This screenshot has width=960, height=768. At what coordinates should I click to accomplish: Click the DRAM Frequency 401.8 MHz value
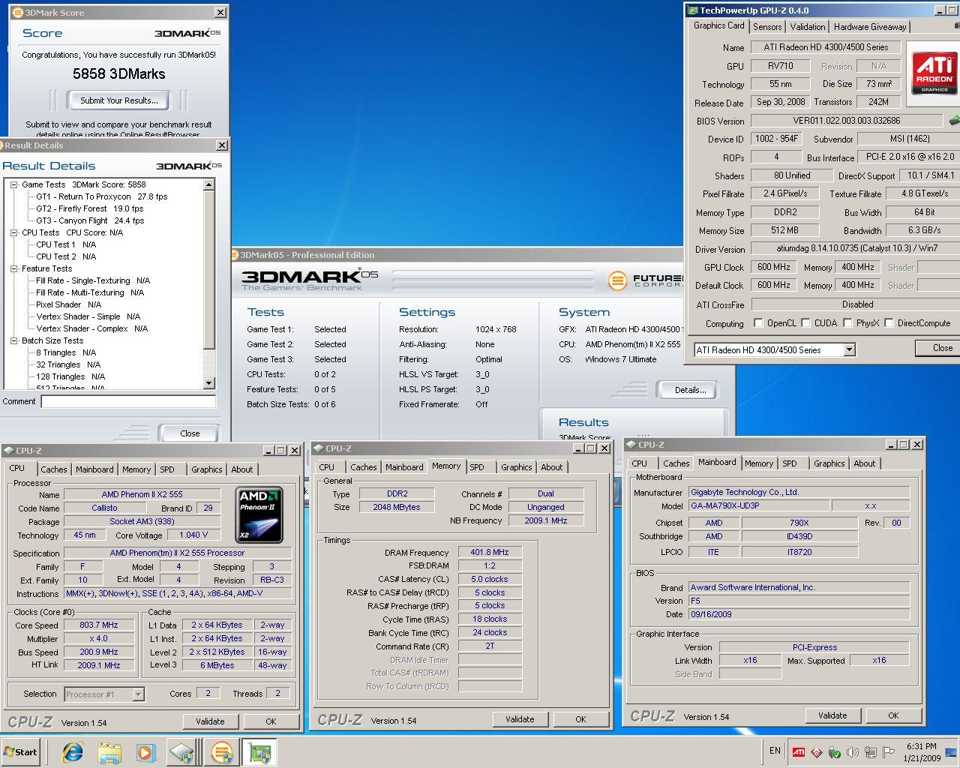point(490,553)
